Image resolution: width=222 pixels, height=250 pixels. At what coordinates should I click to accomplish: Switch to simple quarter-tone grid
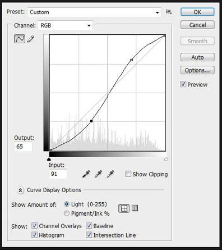coord(124,208)
